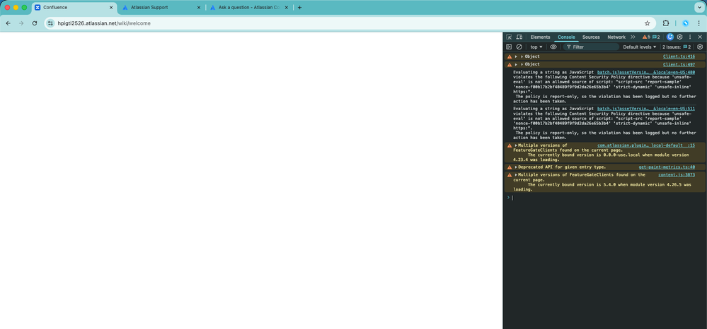Go forward with the browser forward arrow
This screenshot has width=707, height=329.
click(x=21, y=23)
